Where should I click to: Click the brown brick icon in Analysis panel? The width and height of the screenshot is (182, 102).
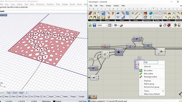[90, 13]
